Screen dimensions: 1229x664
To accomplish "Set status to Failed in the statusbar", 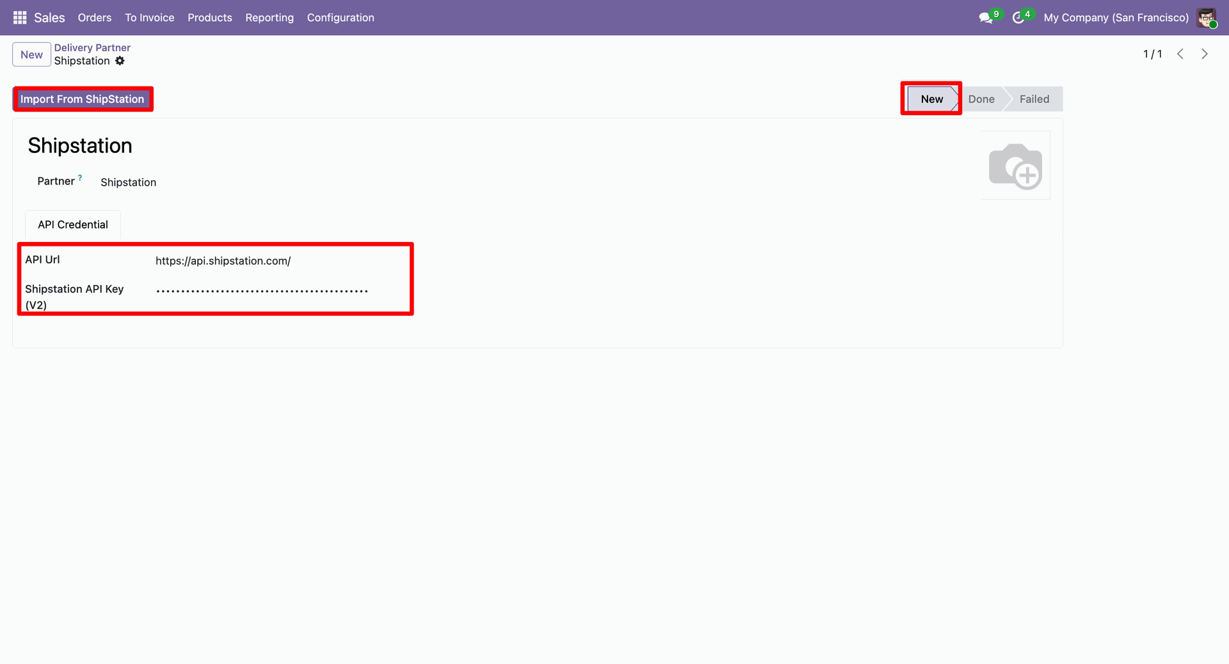I will click(1034, 99).
